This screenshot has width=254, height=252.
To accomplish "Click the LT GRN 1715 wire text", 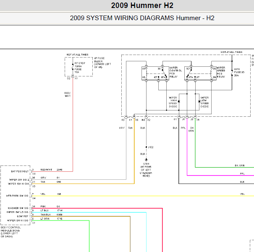I will click(x=51, y=219).
